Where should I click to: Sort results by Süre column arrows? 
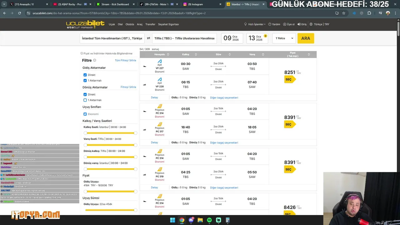pyautogui.click(x=230, y=54)
